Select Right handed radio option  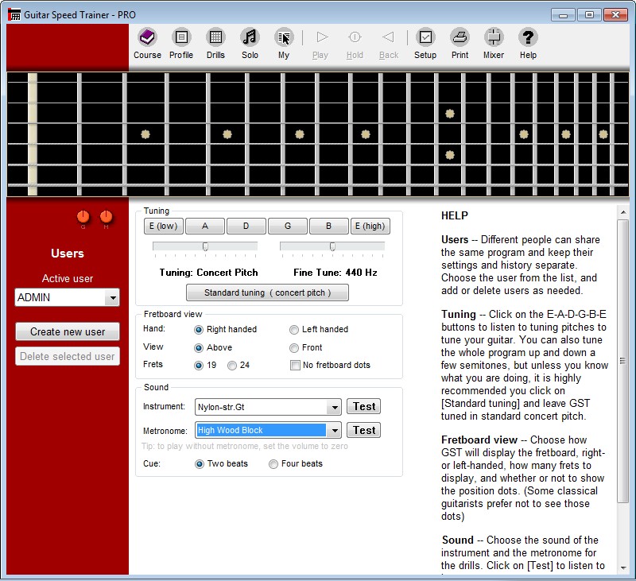coord(198,330)
